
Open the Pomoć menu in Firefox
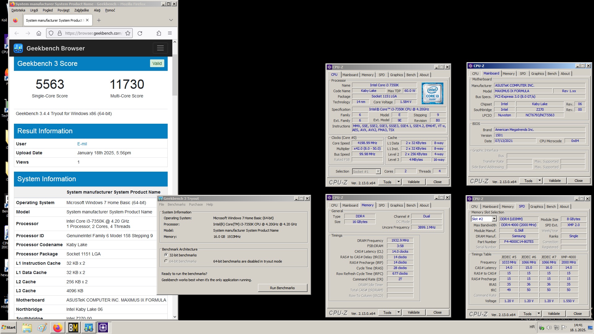[110, 10]
